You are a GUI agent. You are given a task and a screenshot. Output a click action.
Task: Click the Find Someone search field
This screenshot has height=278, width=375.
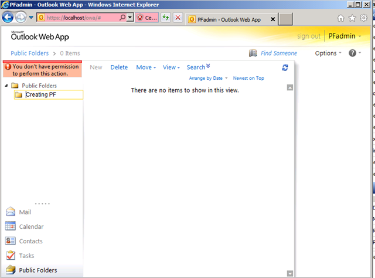(279, 53)
